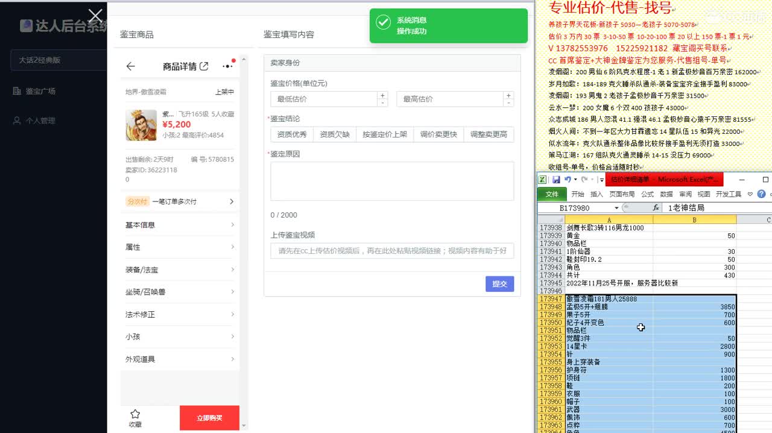The width and height of the screenshot is (772, 433).
Task: Select Excel column B header
Action: click(x=694, y=220)
